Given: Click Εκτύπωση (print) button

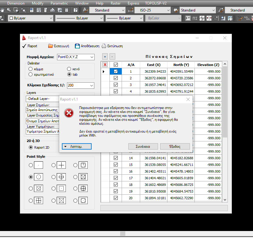Looking at the screenshot, I should click(112, 46).
